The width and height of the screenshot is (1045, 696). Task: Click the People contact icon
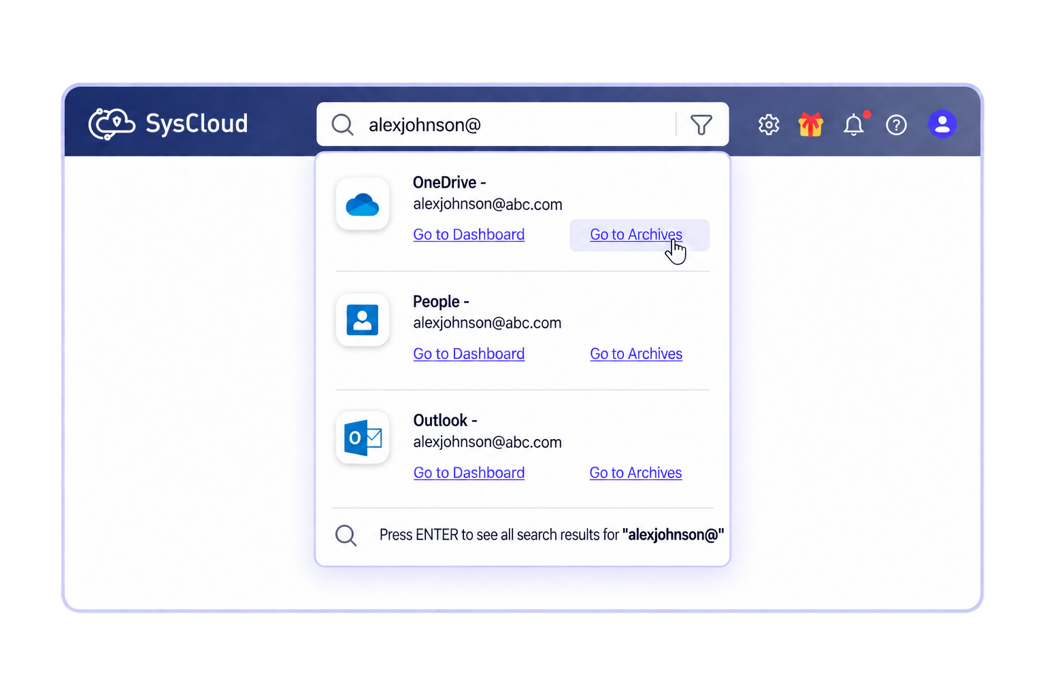pos(363,320)
